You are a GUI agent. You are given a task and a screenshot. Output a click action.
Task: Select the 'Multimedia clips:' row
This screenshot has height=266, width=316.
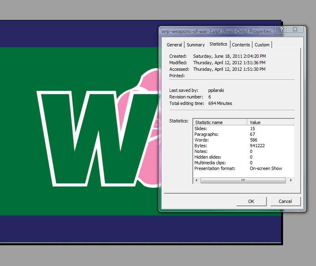(x=244, y=163)
